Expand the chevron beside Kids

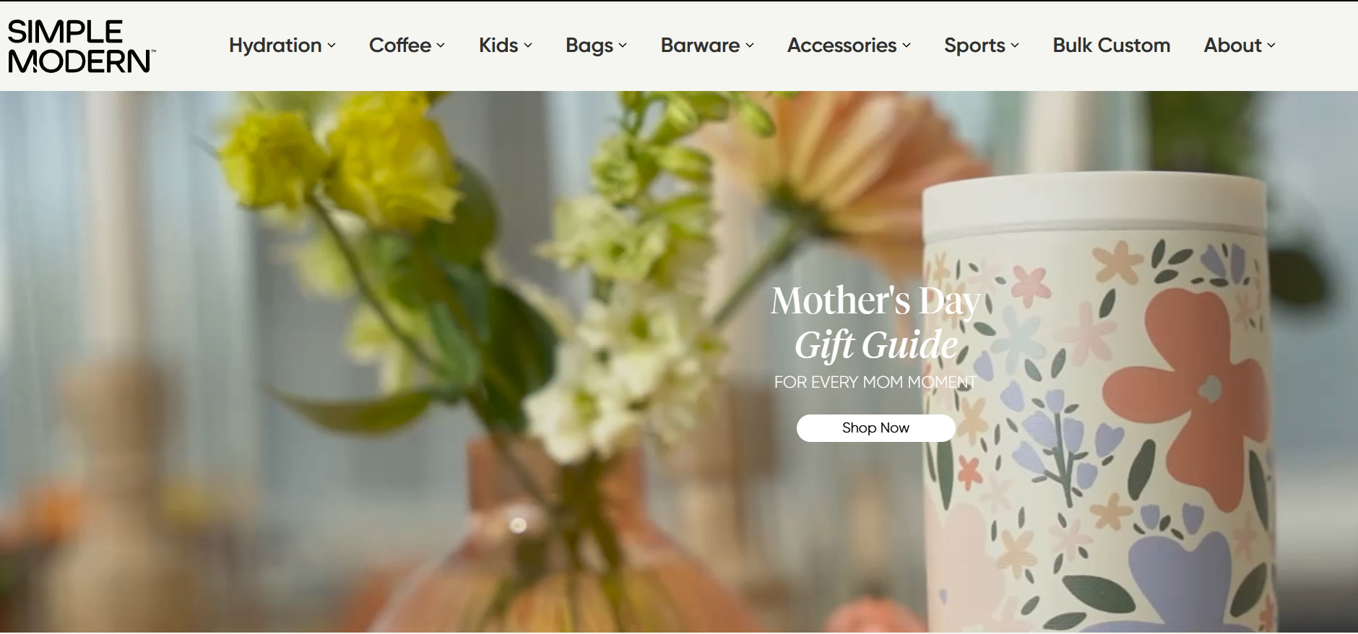(528, 45)
